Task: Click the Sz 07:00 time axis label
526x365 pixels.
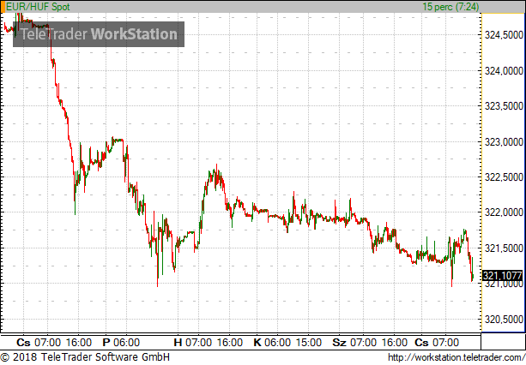Action: (x=354, y=343)
